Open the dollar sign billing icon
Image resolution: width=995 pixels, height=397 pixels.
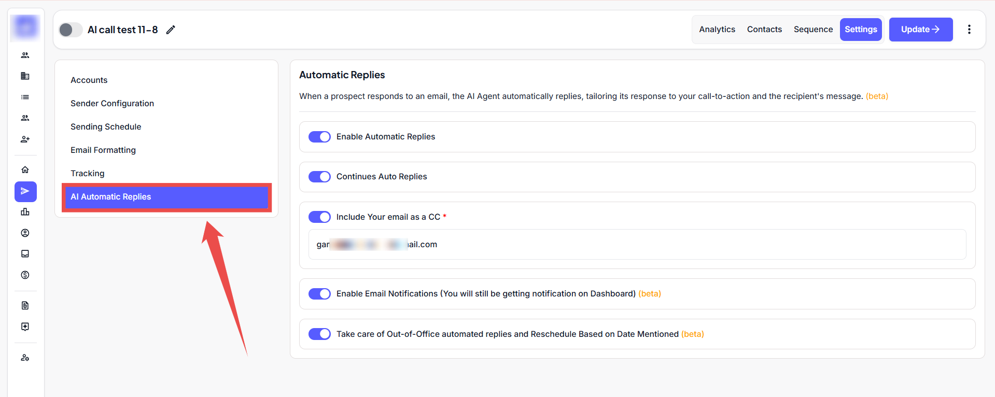click(x=25, y=275)
